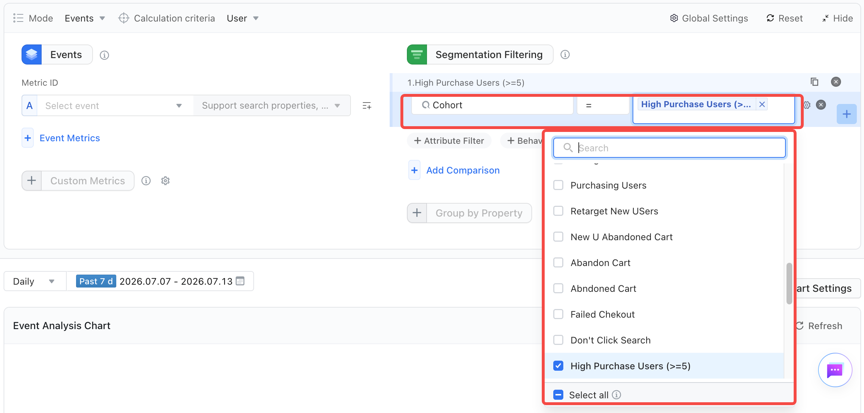Open the search properties dropdown

[272, 106]
